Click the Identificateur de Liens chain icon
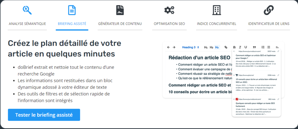The width and height of the screenshot is (298, 129). [x=268, y=10]
